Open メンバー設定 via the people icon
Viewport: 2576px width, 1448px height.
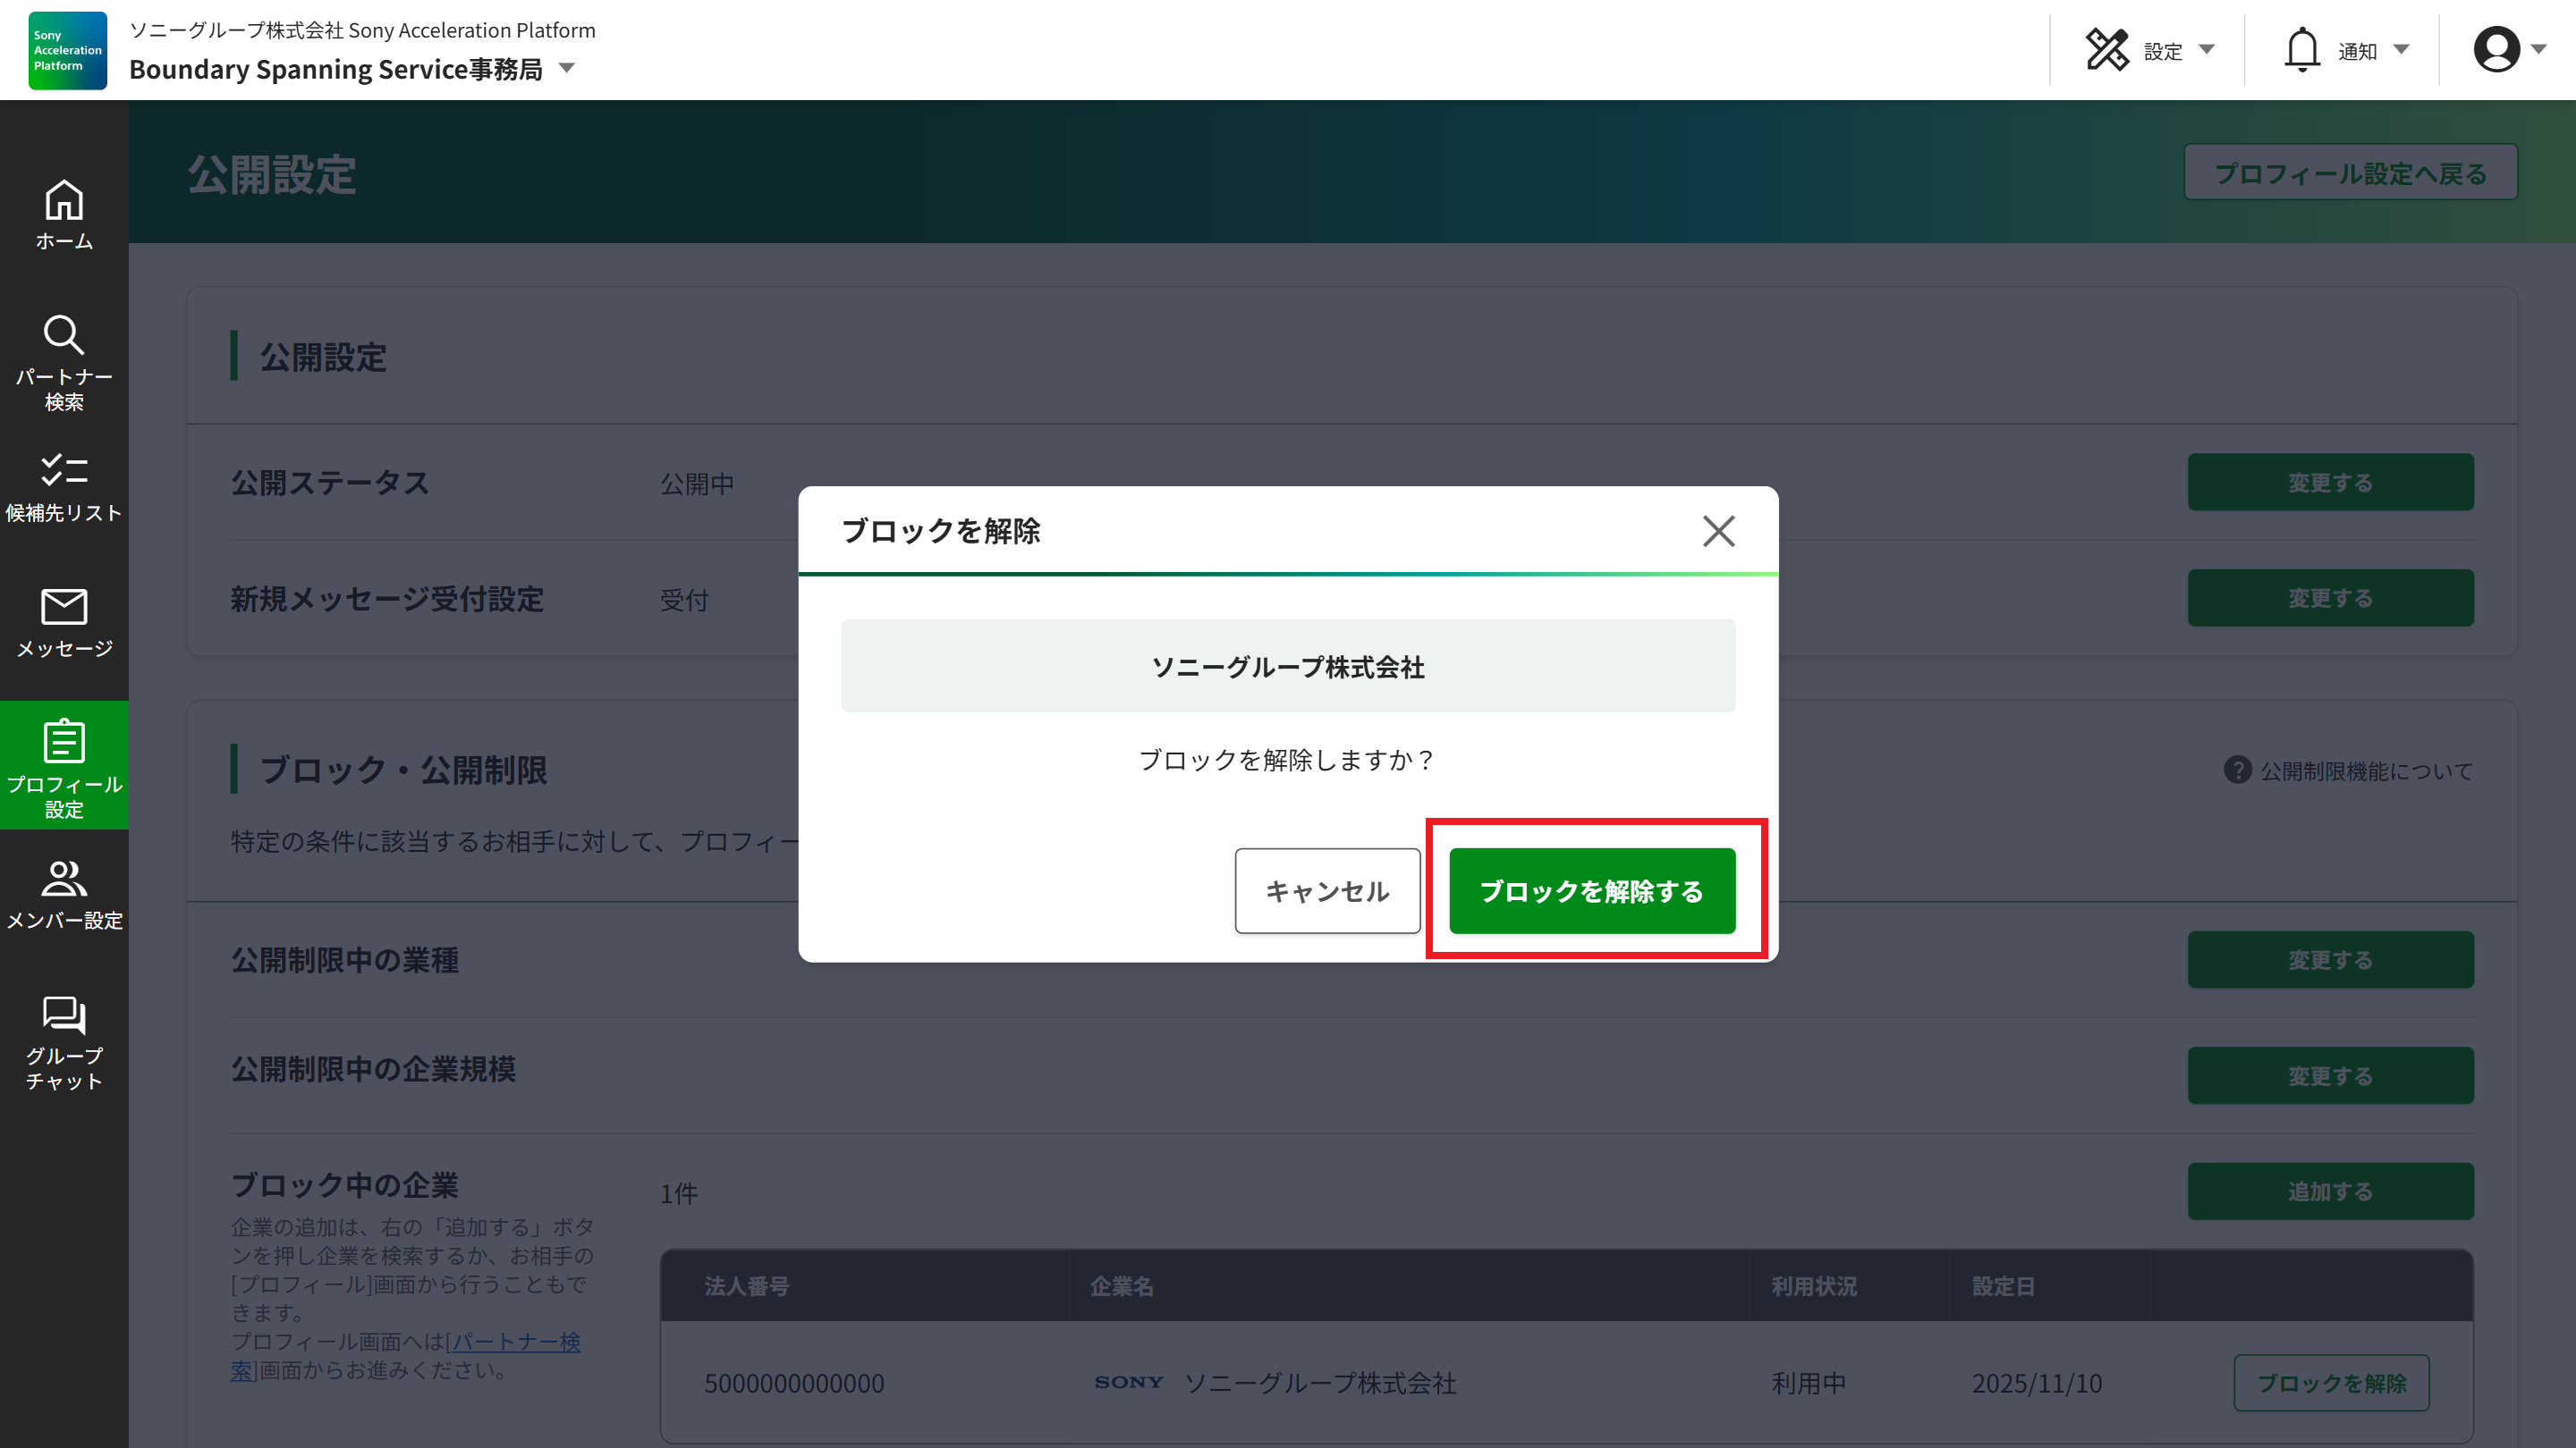[64, 881]
